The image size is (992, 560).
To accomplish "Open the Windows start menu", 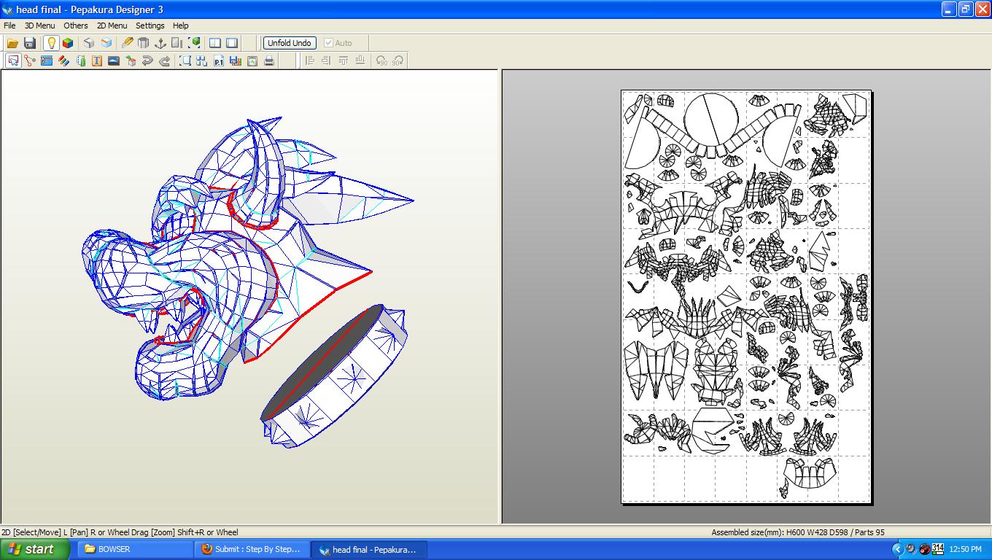I will pyautogui.click(x=34, y=549).
